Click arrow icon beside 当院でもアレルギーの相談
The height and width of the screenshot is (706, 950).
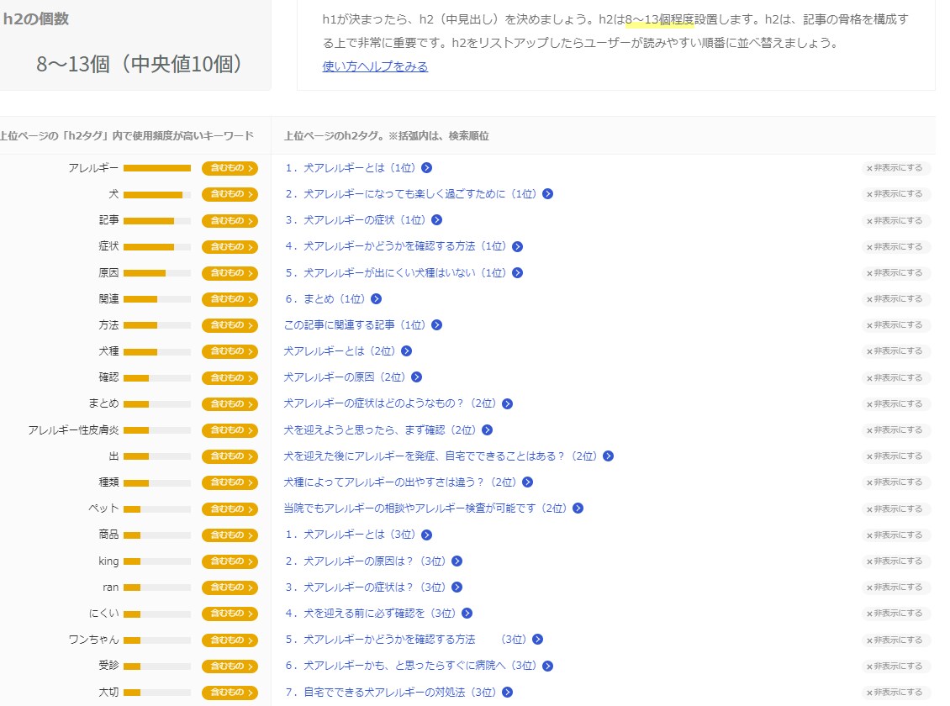[x=578, y=508]
